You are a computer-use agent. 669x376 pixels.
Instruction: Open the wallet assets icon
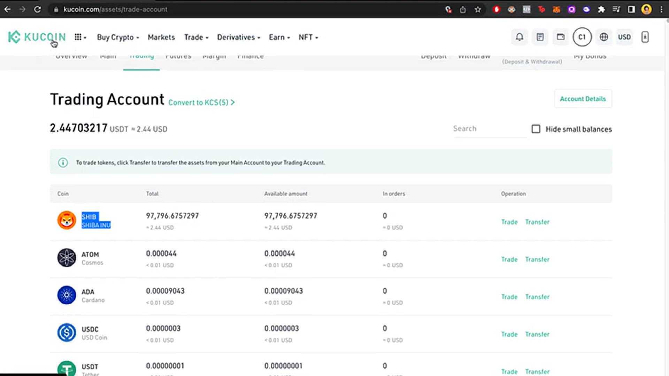pyautogui.click(x=561, y=37)
